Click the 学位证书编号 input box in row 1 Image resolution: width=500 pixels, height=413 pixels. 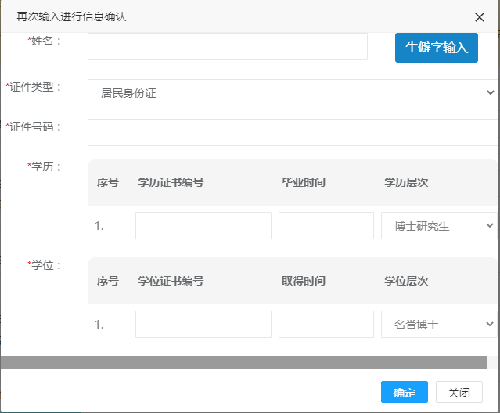(203, 324)
